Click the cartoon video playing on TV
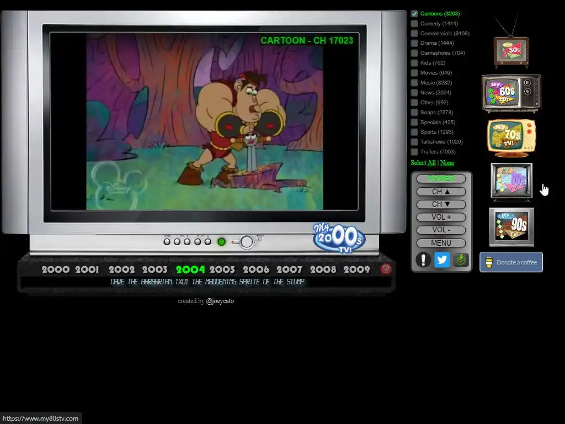The width and height of the screenshot is (565, 424). coord(205,121)
